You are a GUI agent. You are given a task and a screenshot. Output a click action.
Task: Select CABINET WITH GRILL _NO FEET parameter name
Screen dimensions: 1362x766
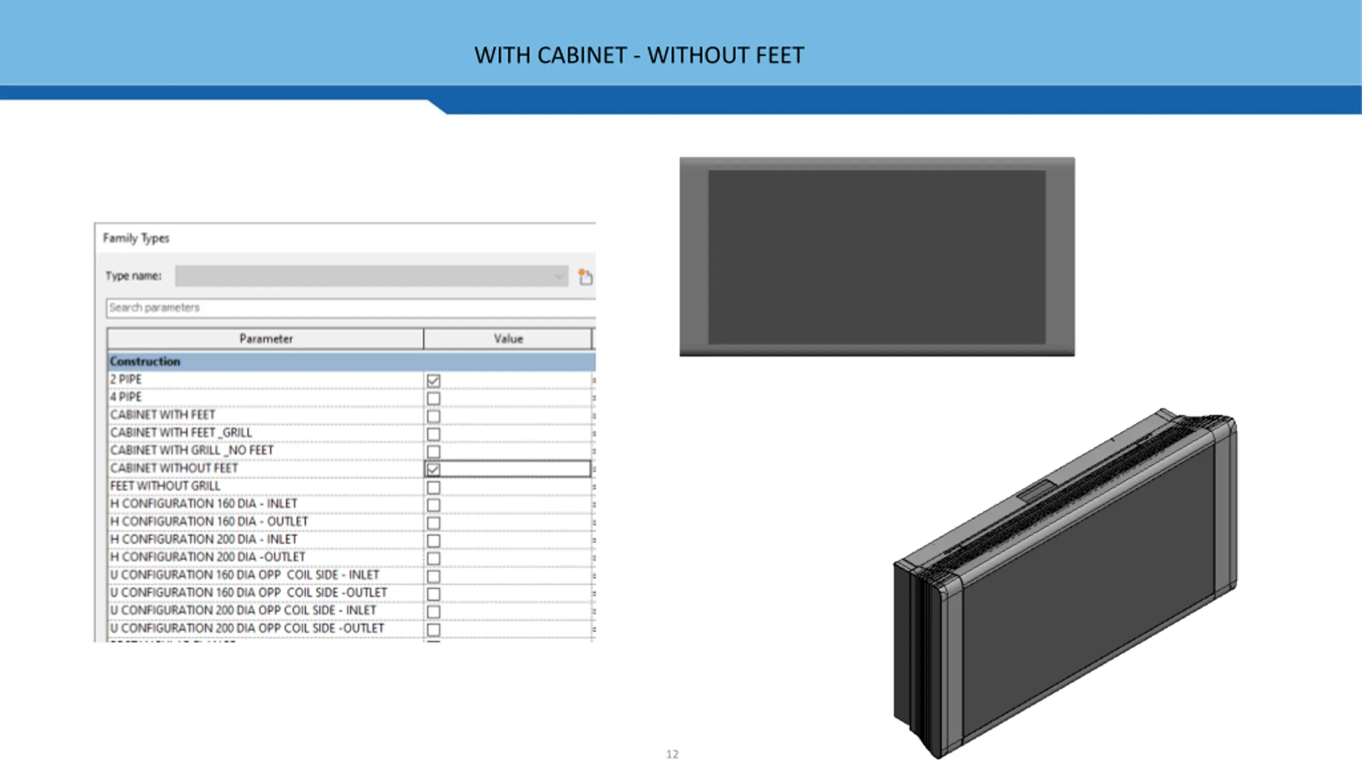pos(192,450)
